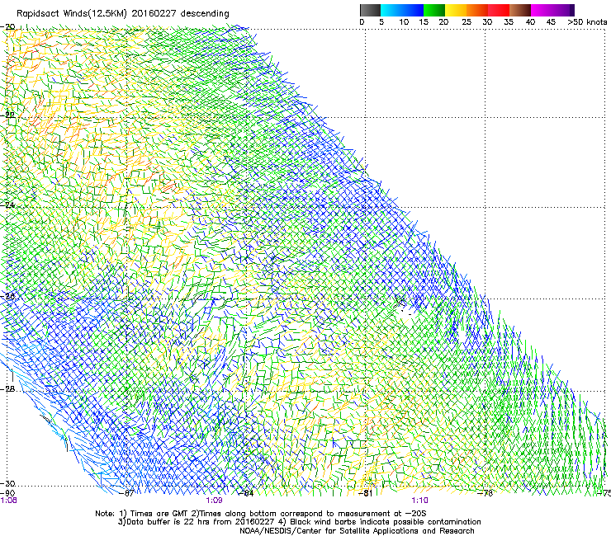Click the cyan-blue 5-15 knots color band

click(402, 10)
